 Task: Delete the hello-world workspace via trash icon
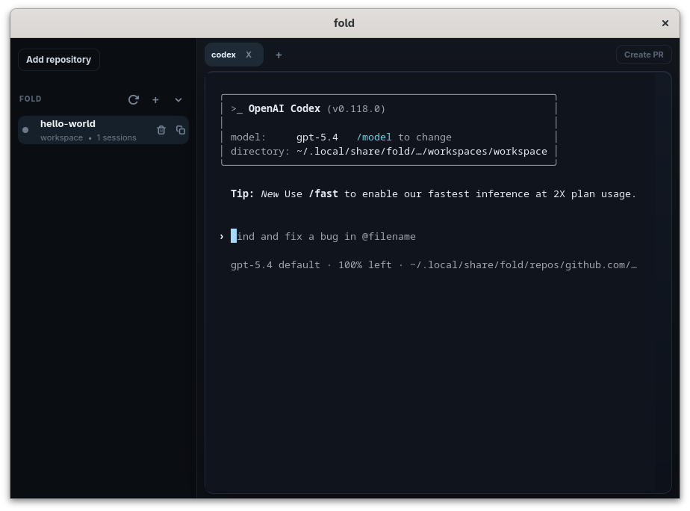click(161, 129)
